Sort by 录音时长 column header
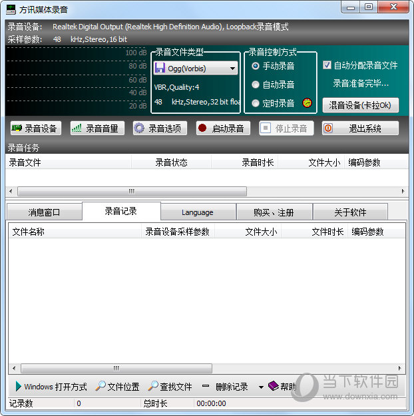 tap(245, 162)
